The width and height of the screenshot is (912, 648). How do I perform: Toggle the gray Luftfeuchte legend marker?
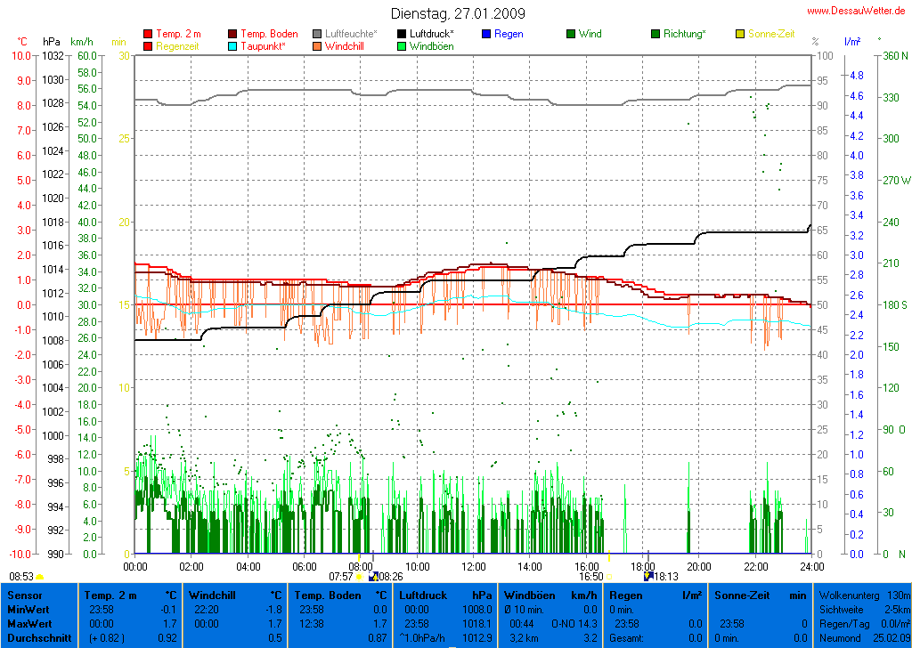(318, 34)
